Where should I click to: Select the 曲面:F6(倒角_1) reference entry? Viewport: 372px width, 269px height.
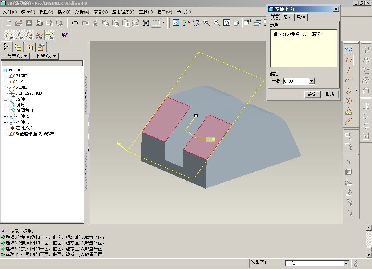coord(297,34)
